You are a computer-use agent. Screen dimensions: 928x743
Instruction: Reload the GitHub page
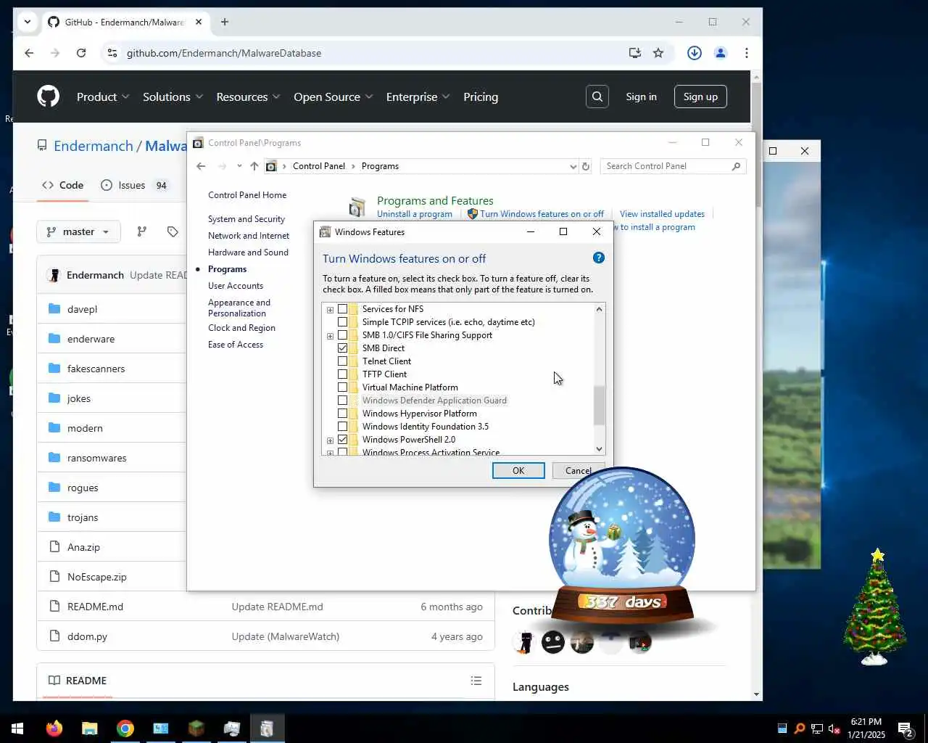tap(81, 53)
